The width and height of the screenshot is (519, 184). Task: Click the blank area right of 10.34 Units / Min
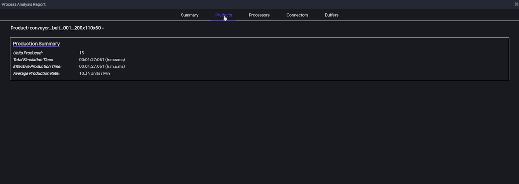tap(284, 73)
